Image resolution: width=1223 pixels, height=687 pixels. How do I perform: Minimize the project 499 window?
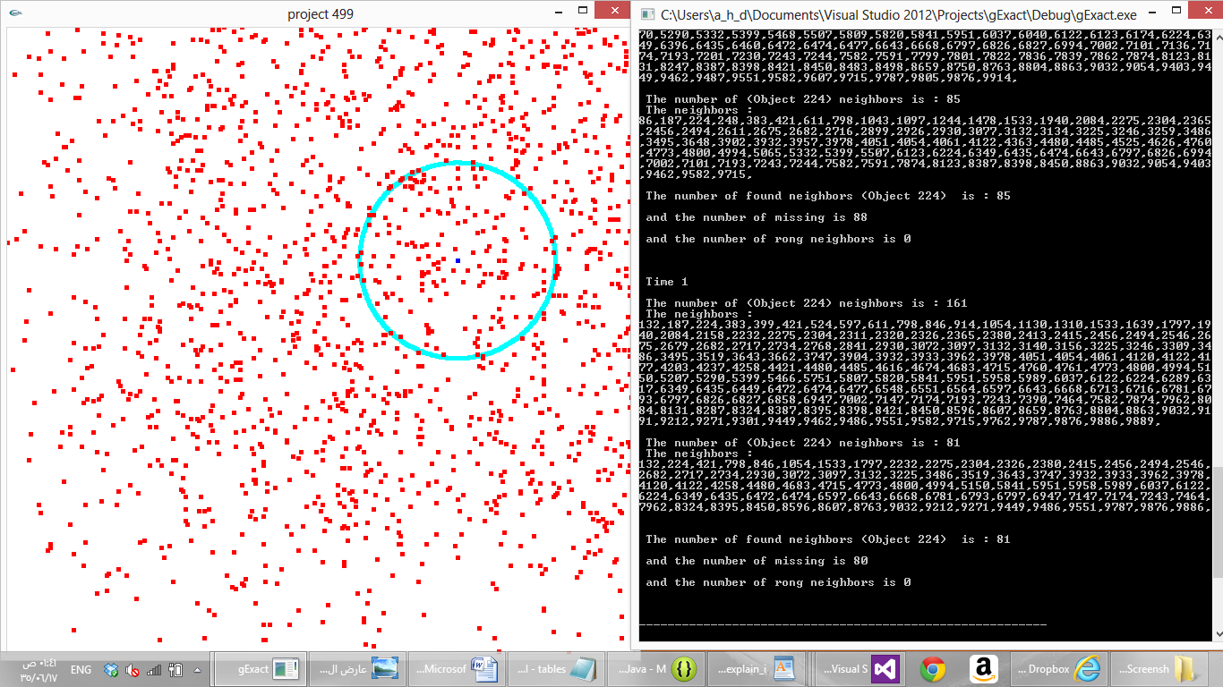point(560,12)
